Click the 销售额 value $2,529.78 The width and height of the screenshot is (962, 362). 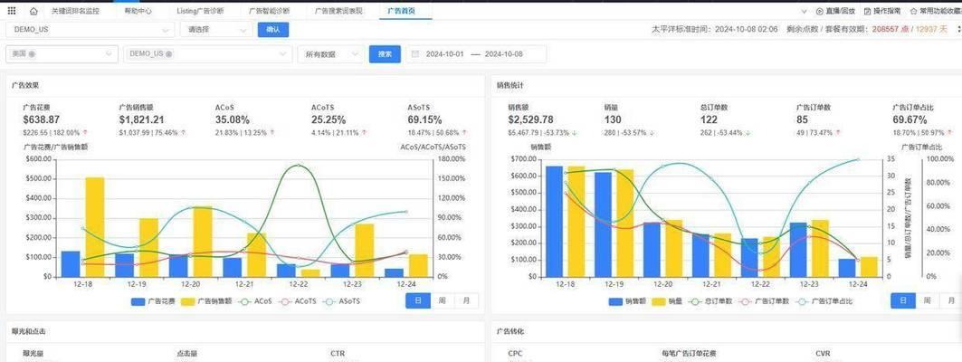530,119
